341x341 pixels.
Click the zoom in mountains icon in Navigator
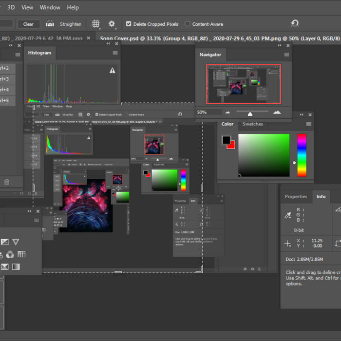pos(277,112)
